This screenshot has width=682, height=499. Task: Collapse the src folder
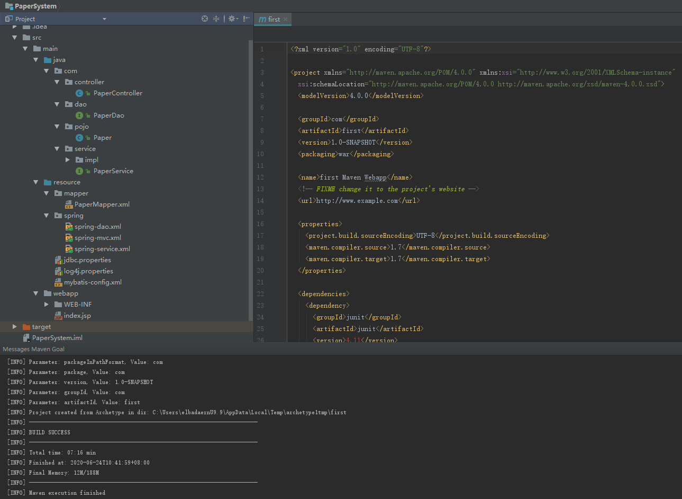tap(14, 38)
